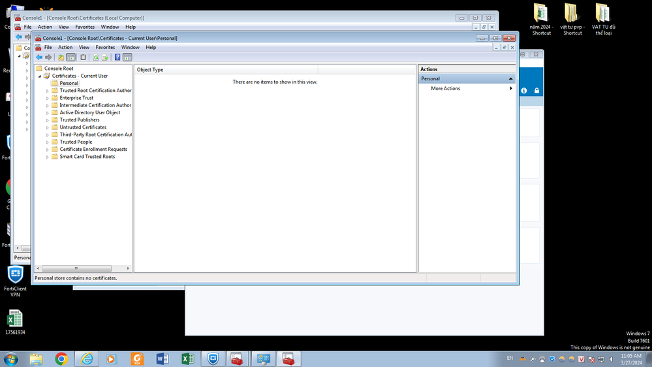The width and height of the screenshot is (652, 367).
Task: Click the tree pane scroll right arrow
Action: pos(128,268)
